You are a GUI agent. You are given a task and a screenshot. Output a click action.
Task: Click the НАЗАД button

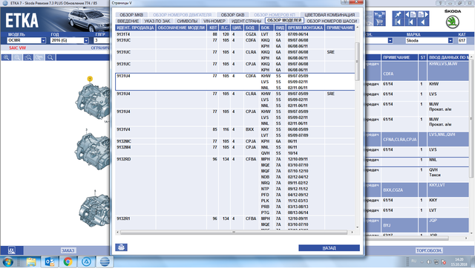click(x=329, y=247)
